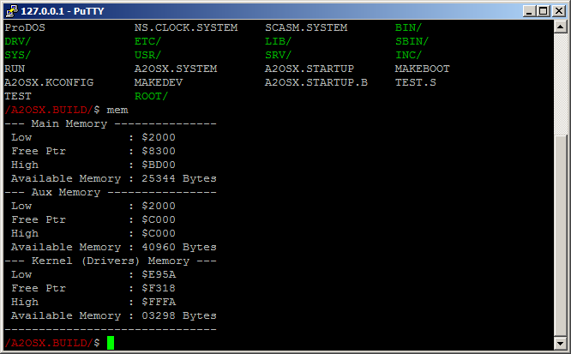Click the 40960 Bytes available memory value
The image size is (571, 354).
click(179, 248)
